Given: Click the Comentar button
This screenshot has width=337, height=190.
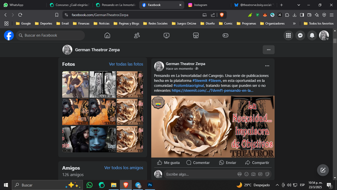Looking at the screenshot, I should coord(198,163).
